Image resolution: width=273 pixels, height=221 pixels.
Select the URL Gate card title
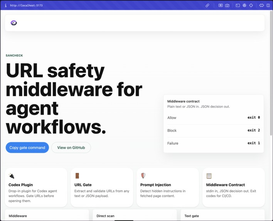(x=83, y=185)
